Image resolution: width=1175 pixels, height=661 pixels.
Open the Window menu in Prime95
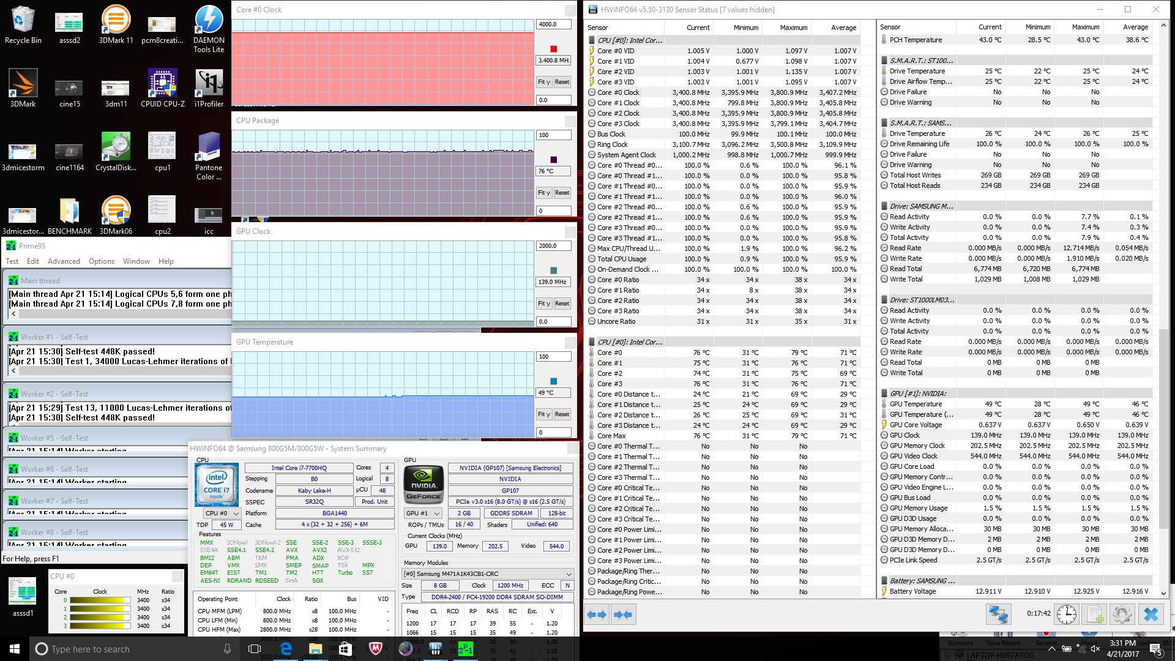tap(136, 261)
